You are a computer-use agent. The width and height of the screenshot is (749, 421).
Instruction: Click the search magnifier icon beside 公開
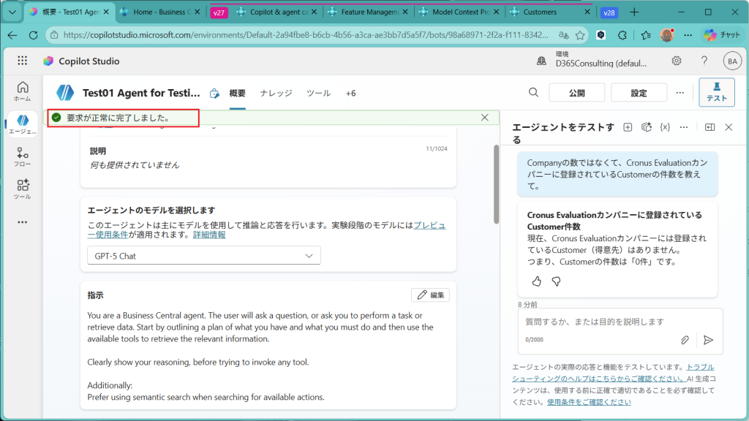coord(534,92)
